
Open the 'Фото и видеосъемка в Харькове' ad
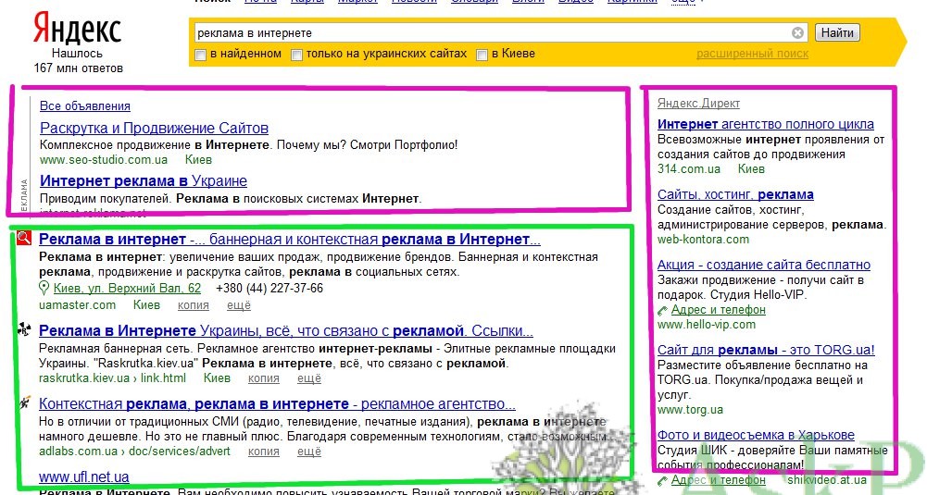click(x=757, y=435)
